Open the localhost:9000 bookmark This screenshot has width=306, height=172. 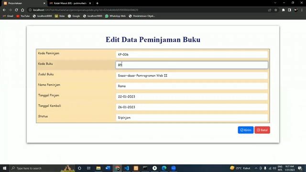point(92,16)
